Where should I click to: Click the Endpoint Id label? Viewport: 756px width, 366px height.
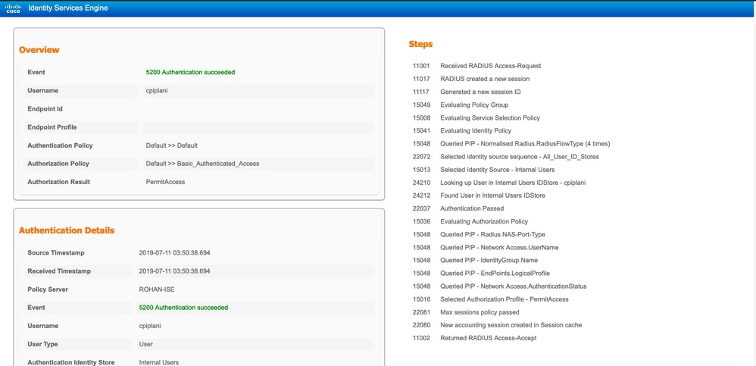tap(45, 109)
